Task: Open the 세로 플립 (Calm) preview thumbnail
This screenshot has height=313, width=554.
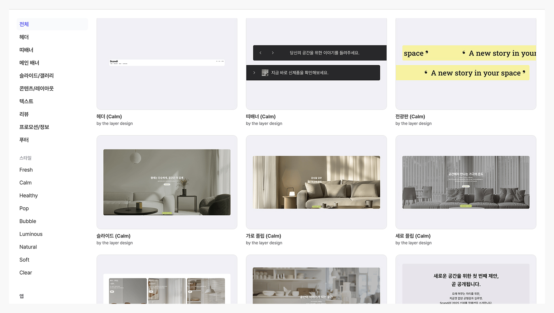Action: click(466, 182)
